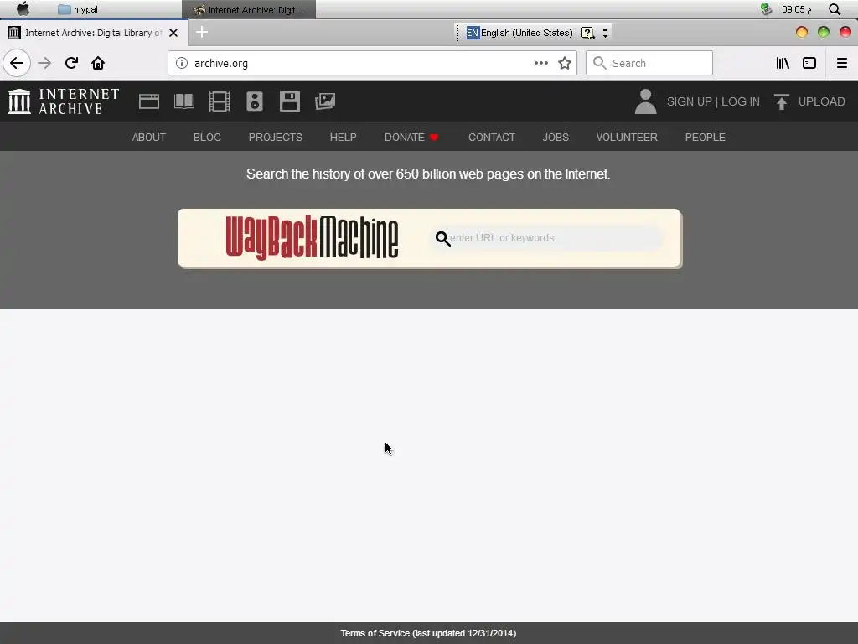Open the Audio speaker icon
858x644 pixels.
click(x=255, y=101)
